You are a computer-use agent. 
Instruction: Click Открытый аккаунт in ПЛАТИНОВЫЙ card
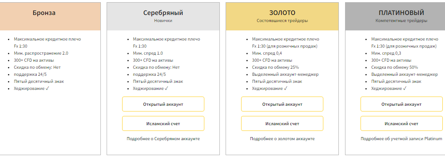pos(401,104)
